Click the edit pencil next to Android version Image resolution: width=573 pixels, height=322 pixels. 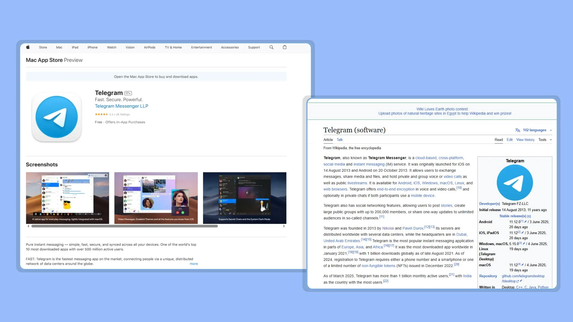[525, 222]
